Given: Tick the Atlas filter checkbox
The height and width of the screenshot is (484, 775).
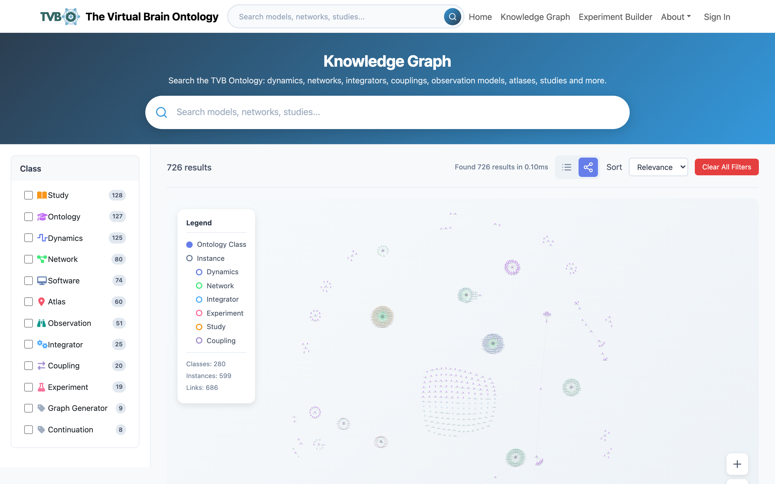Looking at the screenshot, I should pos(29,302).
